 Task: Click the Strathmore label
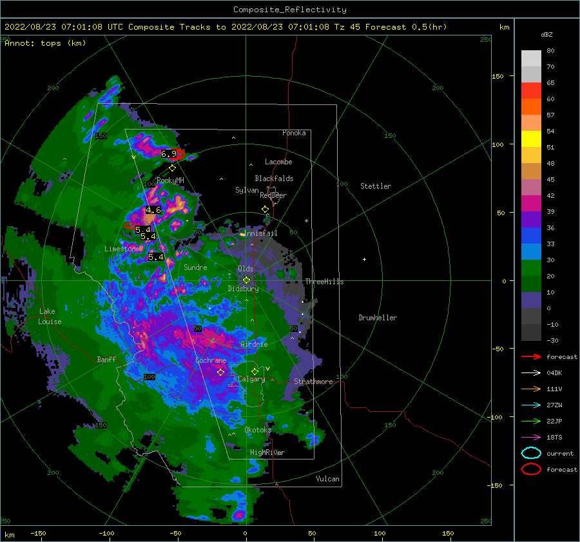pos(313,382)
